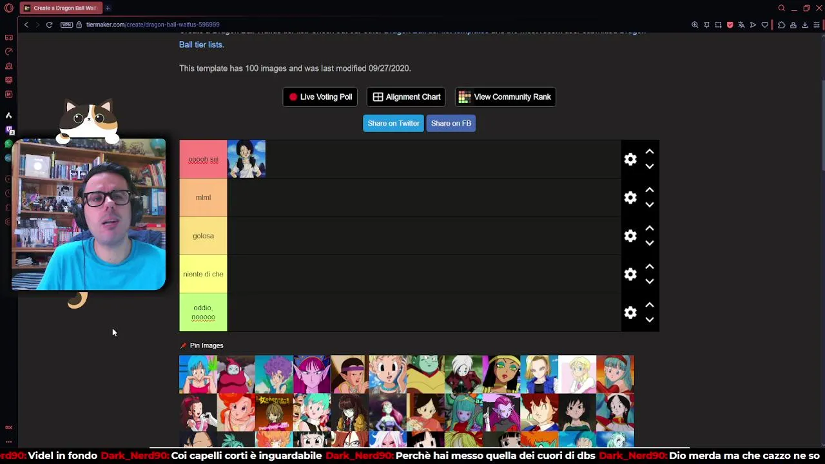Open browser downloads icon
Screen dimensions: 825x464
(x=804, y=24)
